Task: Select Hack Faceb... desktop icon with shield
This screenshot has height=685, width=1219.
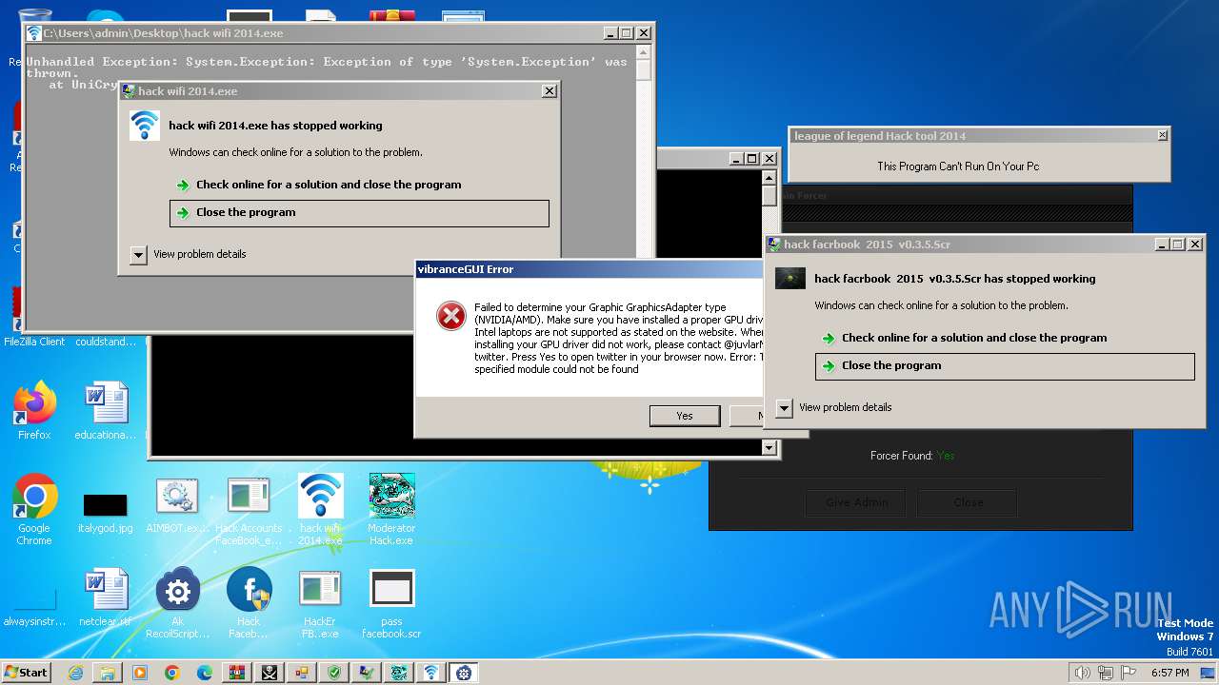Action: click(x=249, y=603)
